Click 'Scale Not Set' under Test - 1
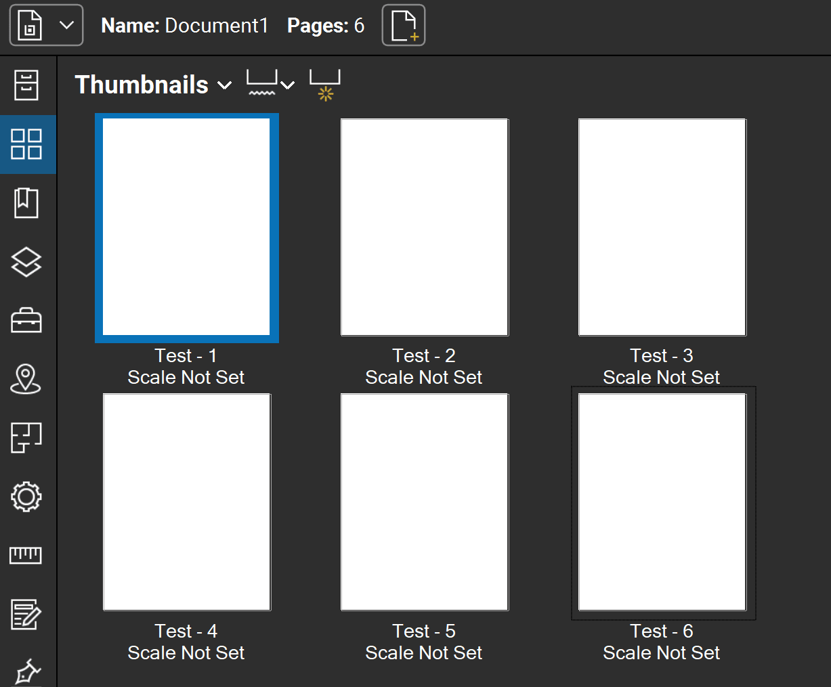 pyautogui.click(x=186, y=377)
